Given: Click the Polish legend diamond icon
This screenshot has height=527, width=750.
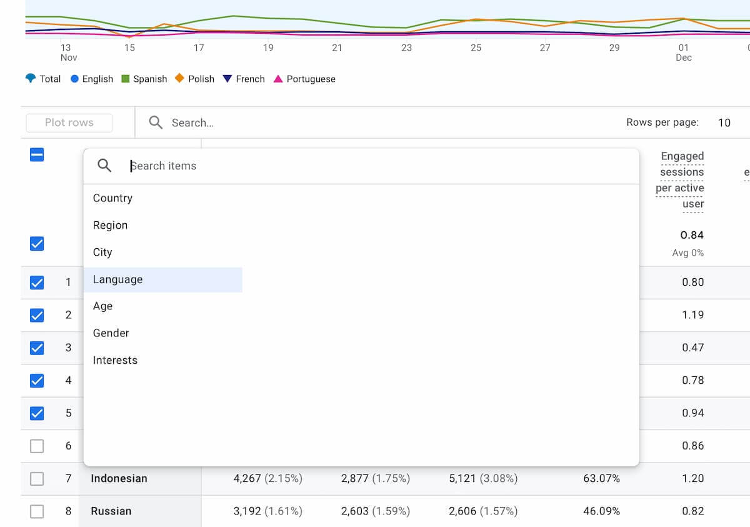Looking at the screenshot, I should (x=179, y=79).
